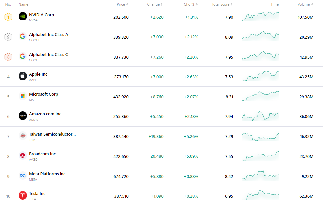323x204 pixels.
Task: Click Microsoft's sparkline price chart
Action: tap(260, 96)
